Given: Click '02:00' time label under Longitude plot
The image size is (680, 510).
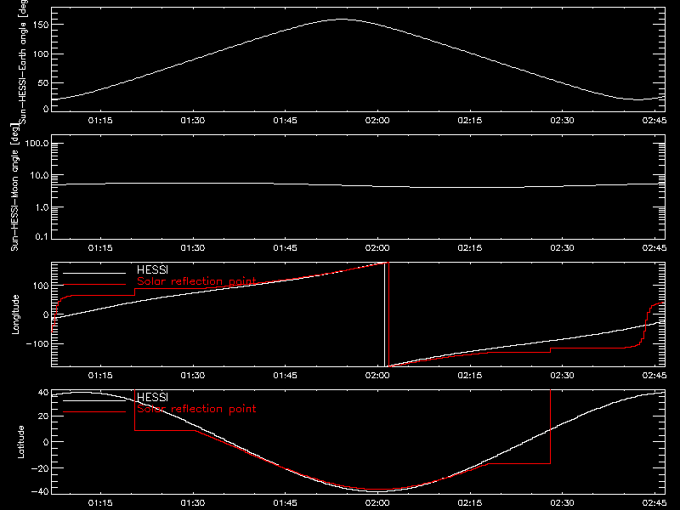Looking at the screenshot, I should 377,376.
